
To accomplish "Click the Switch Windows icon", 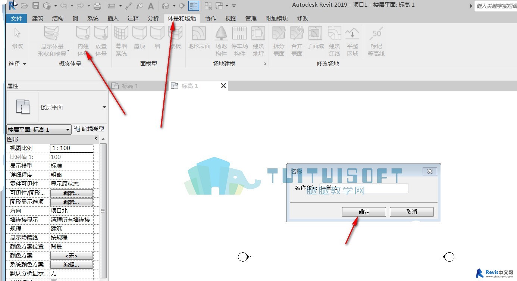I will coord(219,6).
